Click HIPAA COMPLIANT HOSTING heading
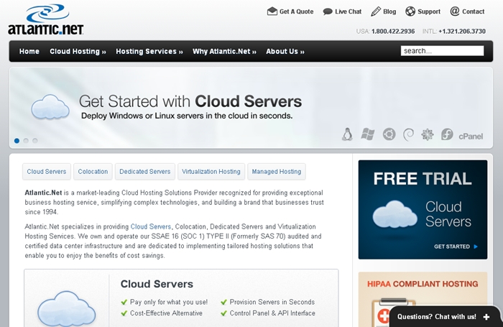The image size is (503, 327). [x=423, y=284]
